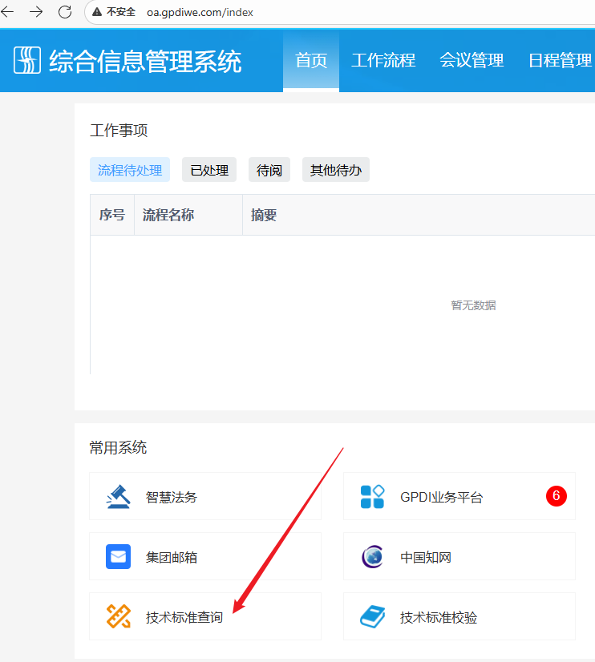Open the 工作流程 menu
The height and width of the screenshot is (662, 595).
383,61
